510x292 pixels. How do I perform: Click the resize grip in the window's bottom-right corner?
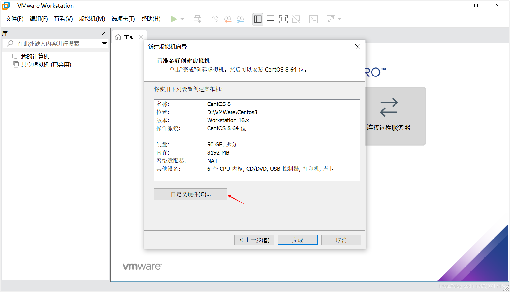(x=506, y=288)
